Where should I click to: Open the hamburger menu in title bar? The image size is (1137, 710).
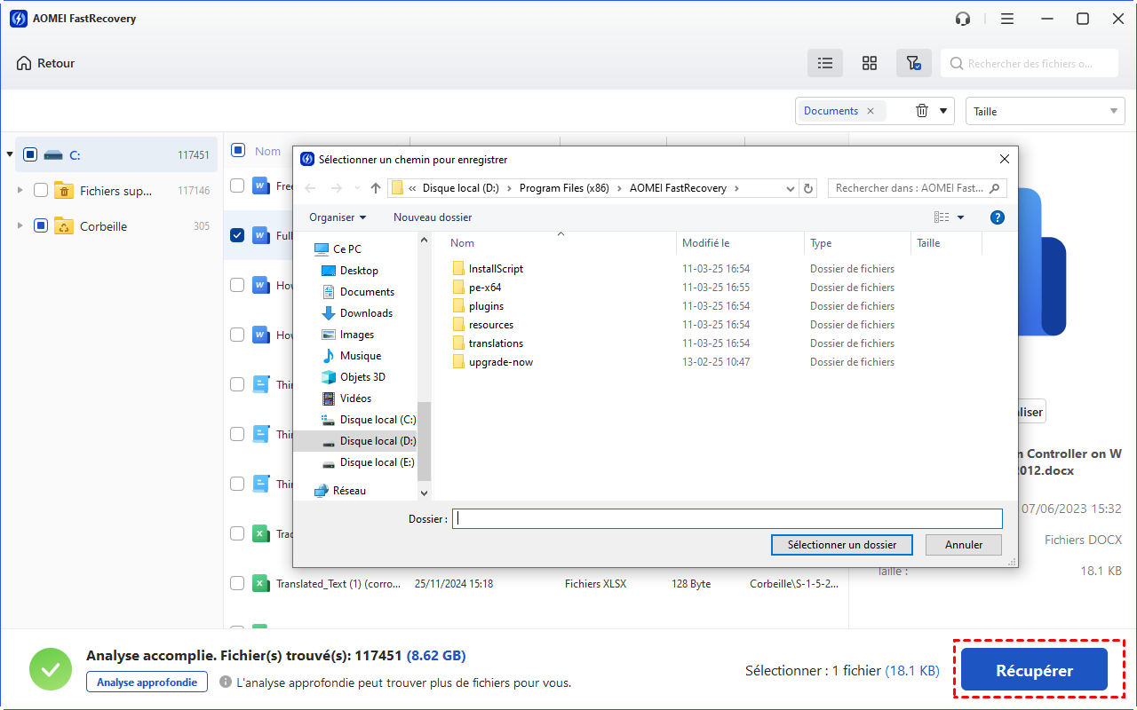pos(1006,19)
